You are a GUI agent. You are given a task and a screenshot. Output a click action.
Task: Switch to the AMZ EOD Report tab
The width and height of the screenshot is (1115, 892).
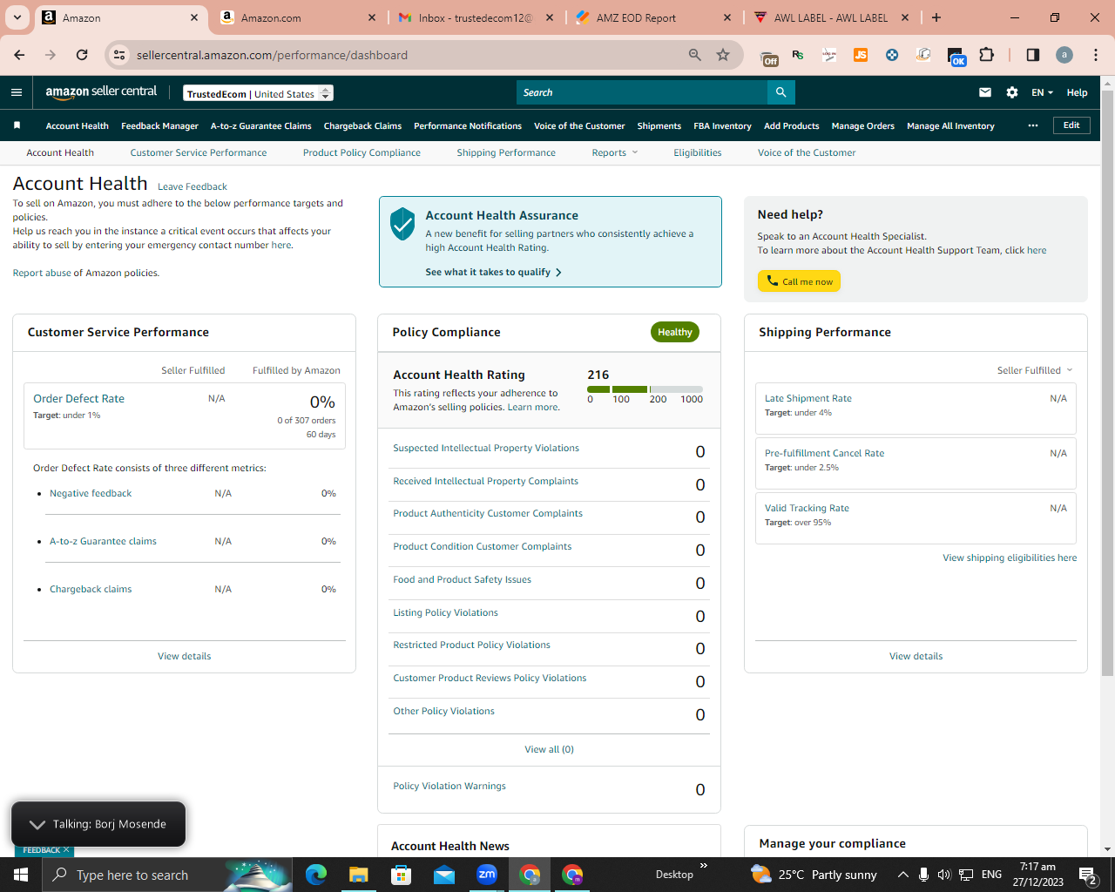653,17
